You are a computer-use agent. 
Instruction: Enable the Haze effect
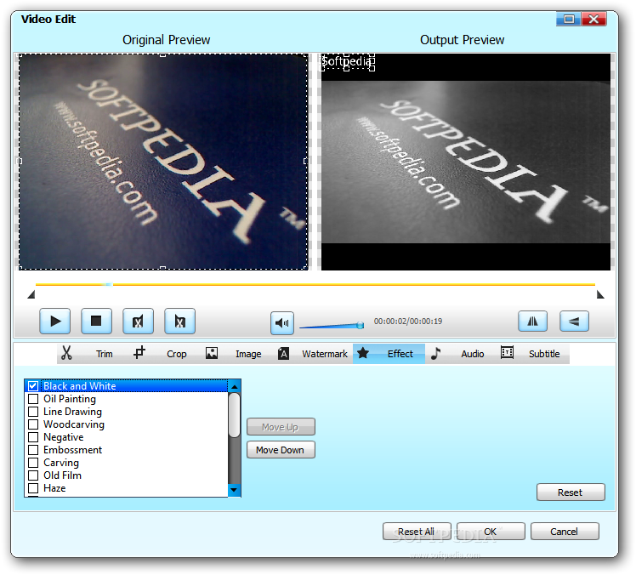tap(33, 488)
